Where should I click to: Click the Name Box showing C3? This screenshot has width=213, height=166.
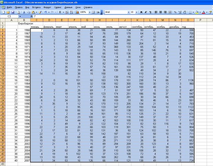[9, 16]
